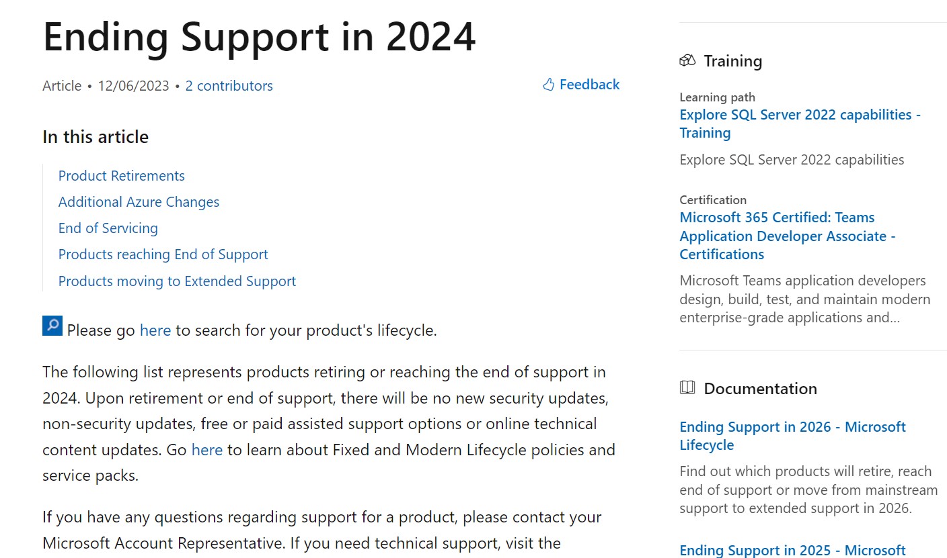This screenshot has width=947, height=558.
Task: Click the Ending Support in 2024 heading
Action: [x=259, y=37]
